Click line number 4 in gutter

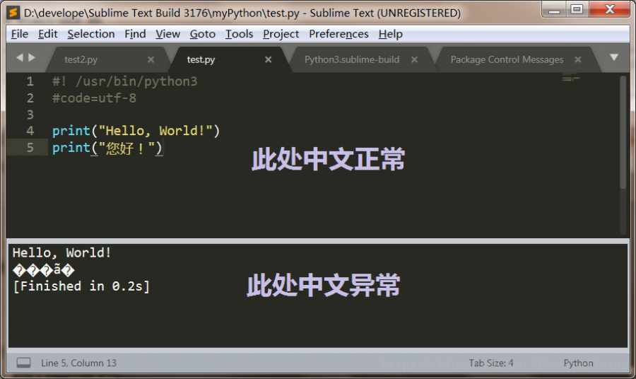[x=30, y=131]
